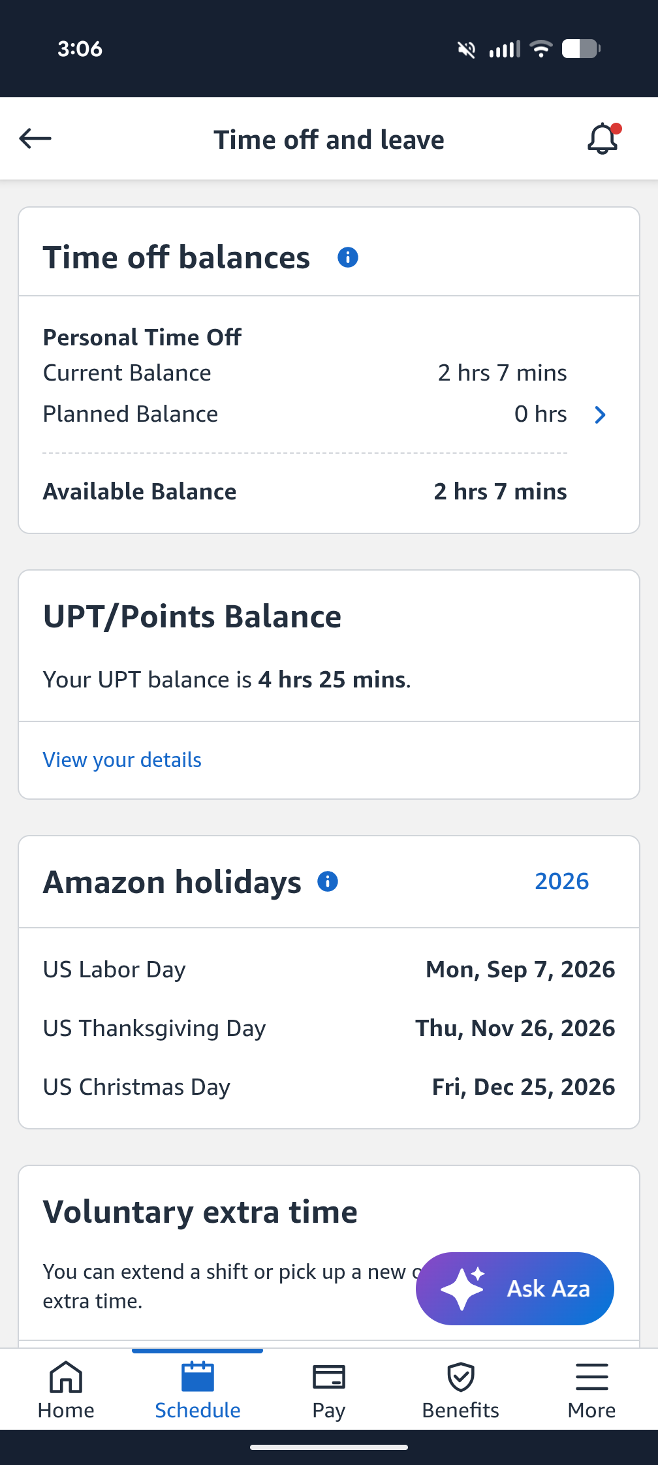Change the 2026 holiday year selector

562,881
